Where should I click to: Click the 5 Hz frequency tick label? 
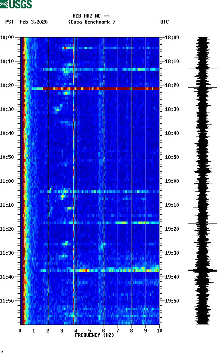click(90, 331)
